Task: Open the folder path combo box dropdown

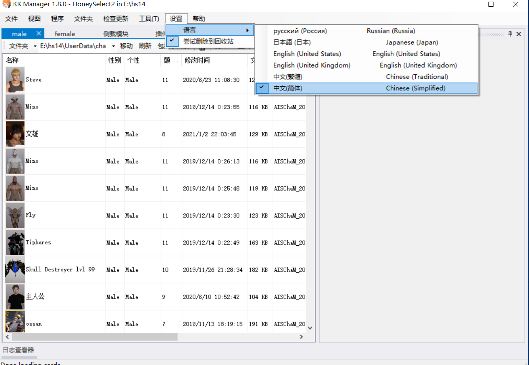Action: click(113, 46)
